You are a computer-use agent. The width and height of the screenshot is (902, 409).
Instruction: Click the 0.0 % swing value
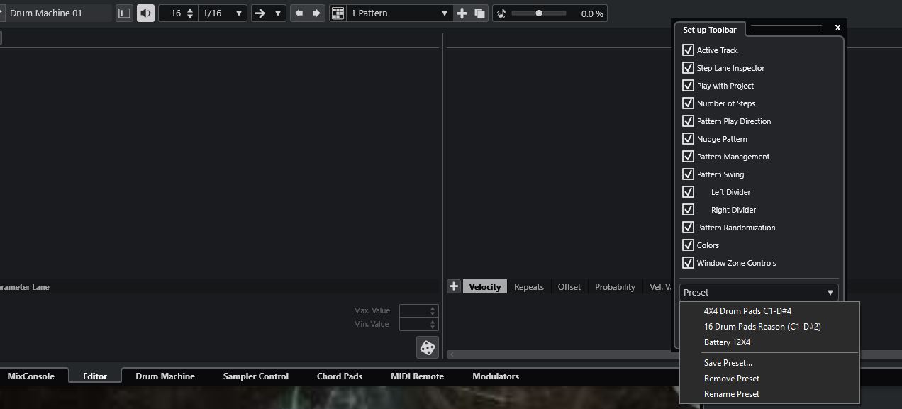click(592, 13)
